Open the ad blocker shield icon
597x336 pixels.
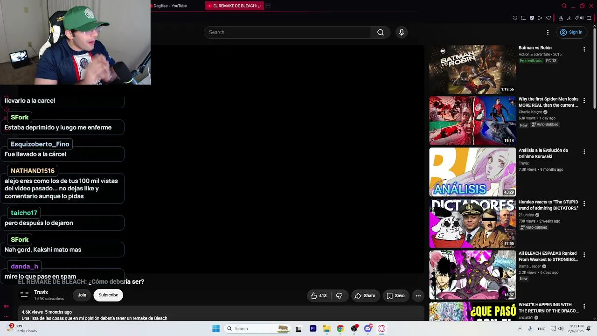(532, 18)
